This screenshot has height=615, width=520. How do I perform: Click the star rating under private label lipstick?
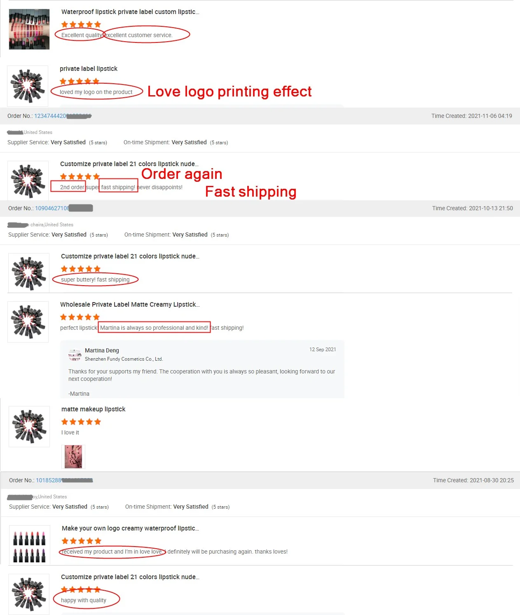coord(80,81)
